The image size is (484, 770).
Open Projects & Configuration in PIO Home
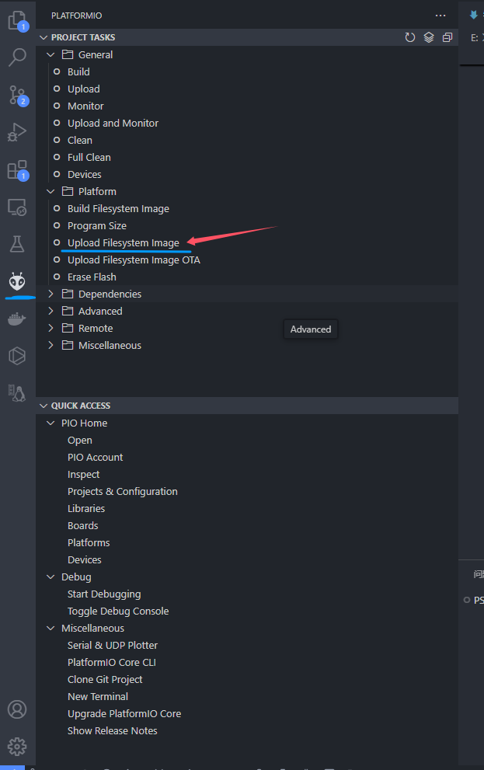pos(123,492)
